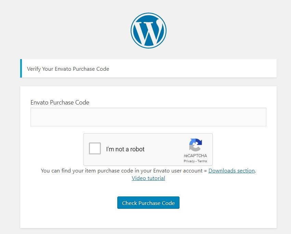This screenshot has width=291, height=234.
Task: Check the I'm not a robot box
Action: pyautogui.click(x=95, y=148)
